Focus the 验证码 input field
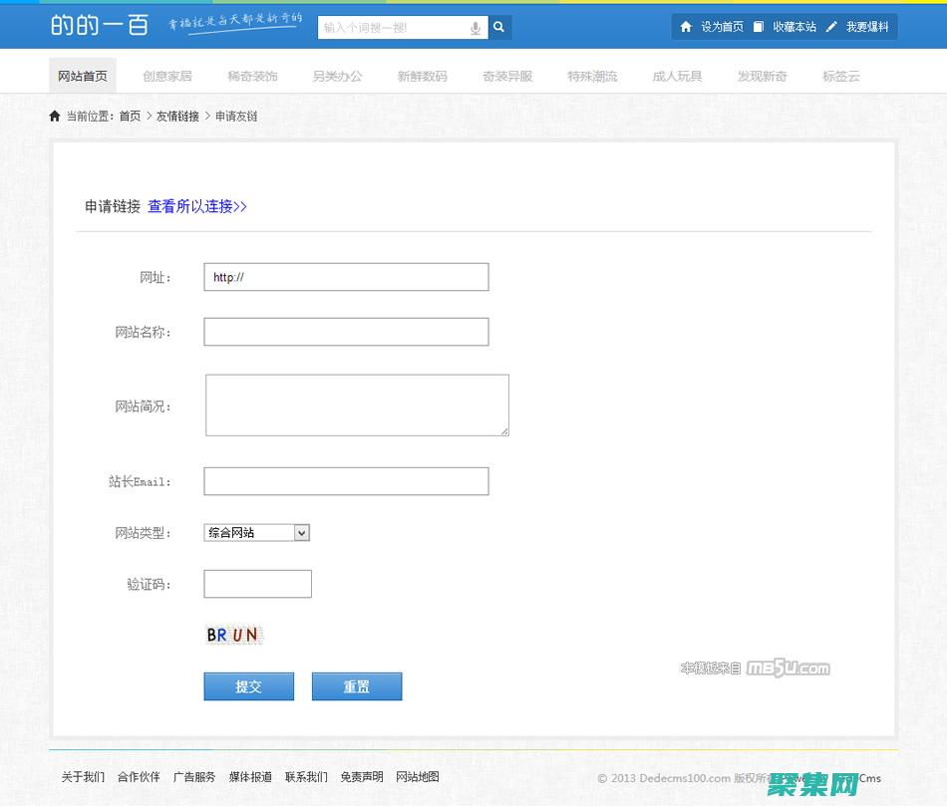Viewport: 947px width, 806px height. [257, 584]
